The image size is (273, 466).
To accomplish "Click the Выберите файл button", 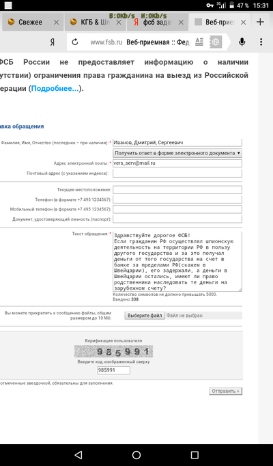I will pyautogui.click(x=145, y=315).
